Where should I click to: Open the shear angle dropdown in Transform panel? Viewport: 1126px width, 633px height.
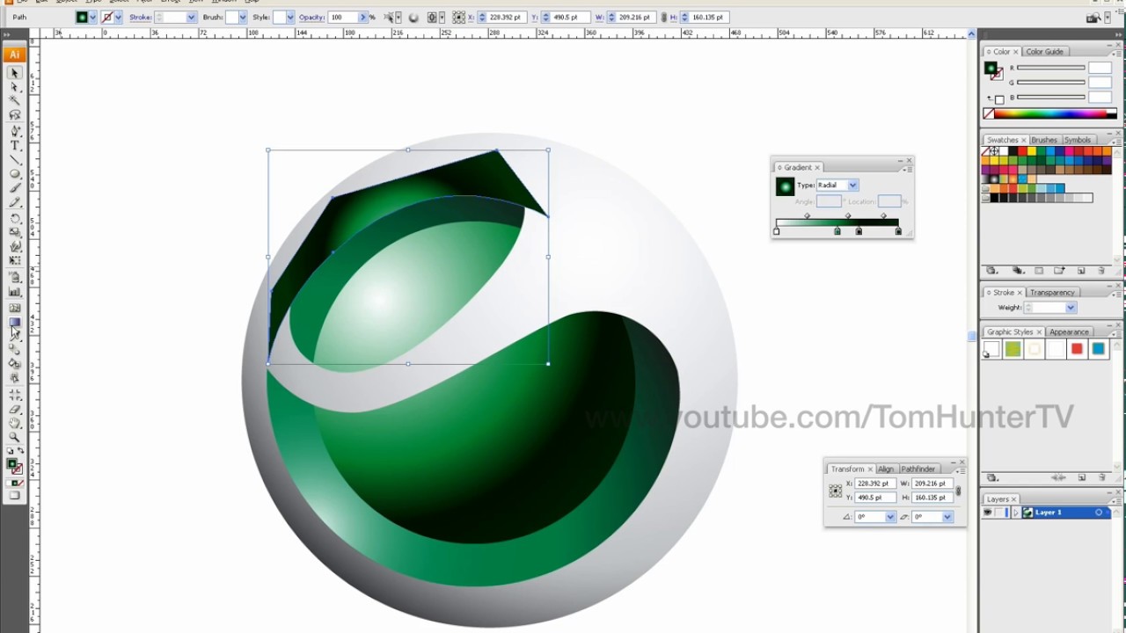coord(947,517)
